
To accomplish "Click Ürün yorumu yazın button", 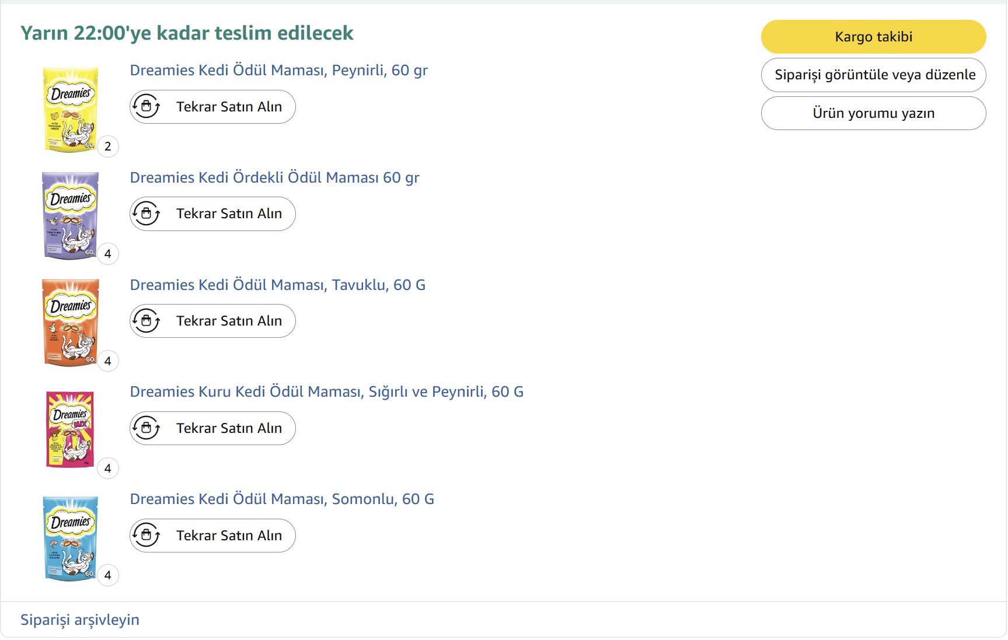I will tap(873, 113).
